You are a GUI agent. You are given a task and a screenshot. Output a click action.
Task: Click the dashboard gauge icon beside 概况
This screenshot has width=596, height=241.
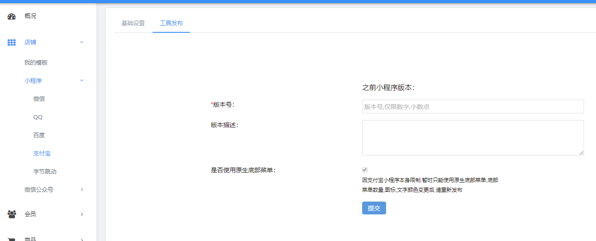point(12,16)
